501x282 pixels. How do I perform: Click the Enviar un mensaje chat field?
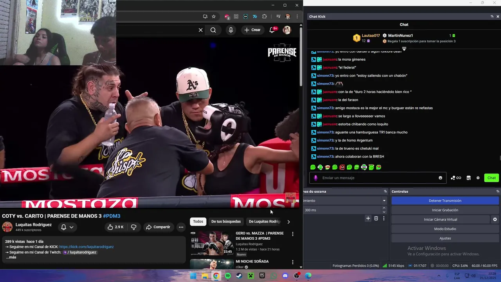pos(378,178)
